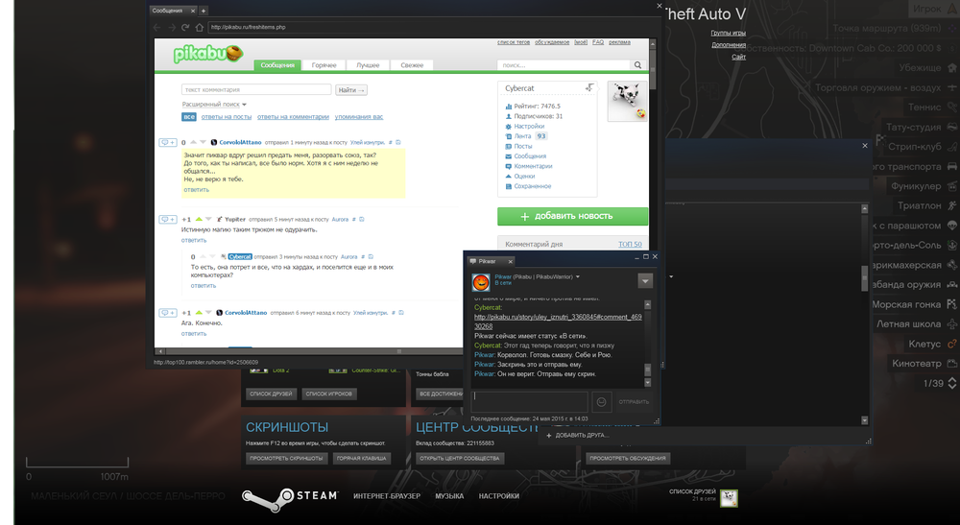This screenshot has height=525, width=960.
Task: Click the Найти search button
Action: click(351, 90)
